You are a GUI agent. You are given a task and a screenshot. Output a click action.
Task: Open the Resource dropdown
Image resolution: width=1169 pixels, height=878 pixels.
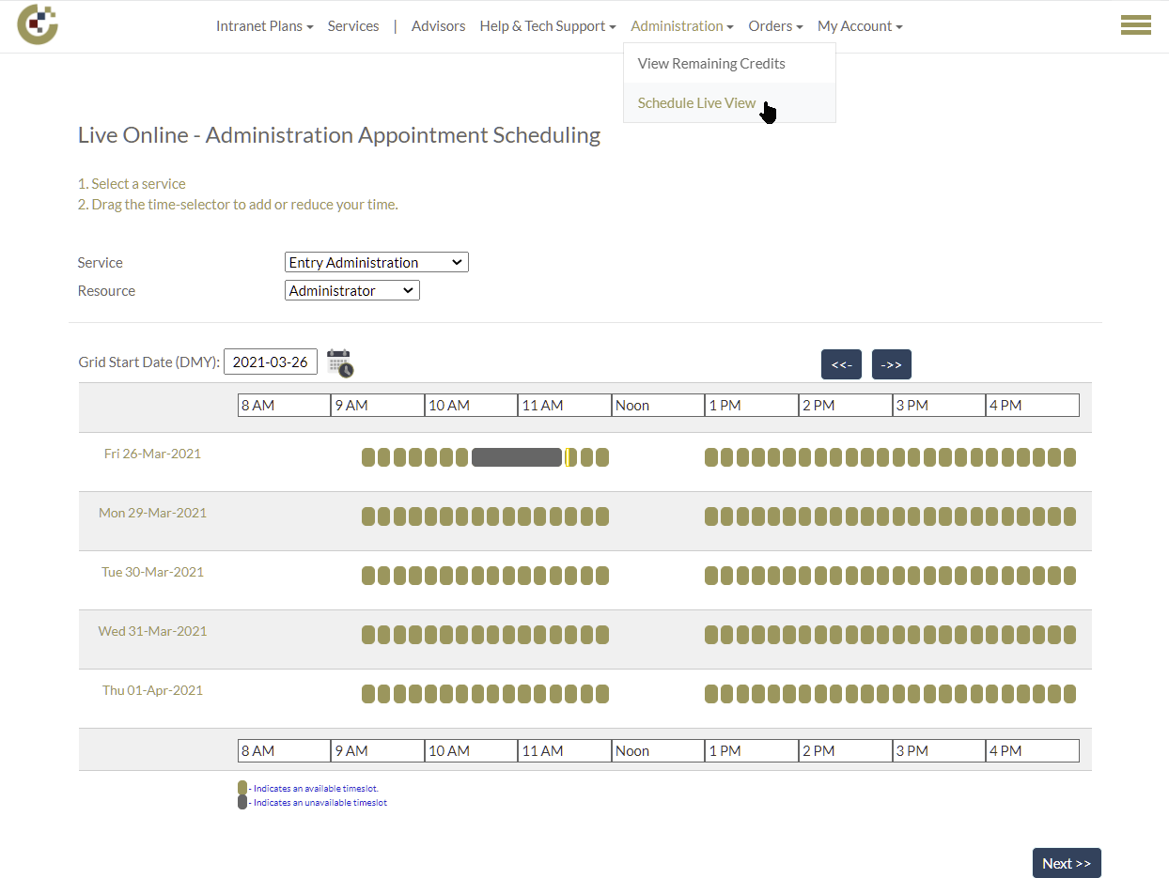352,291
